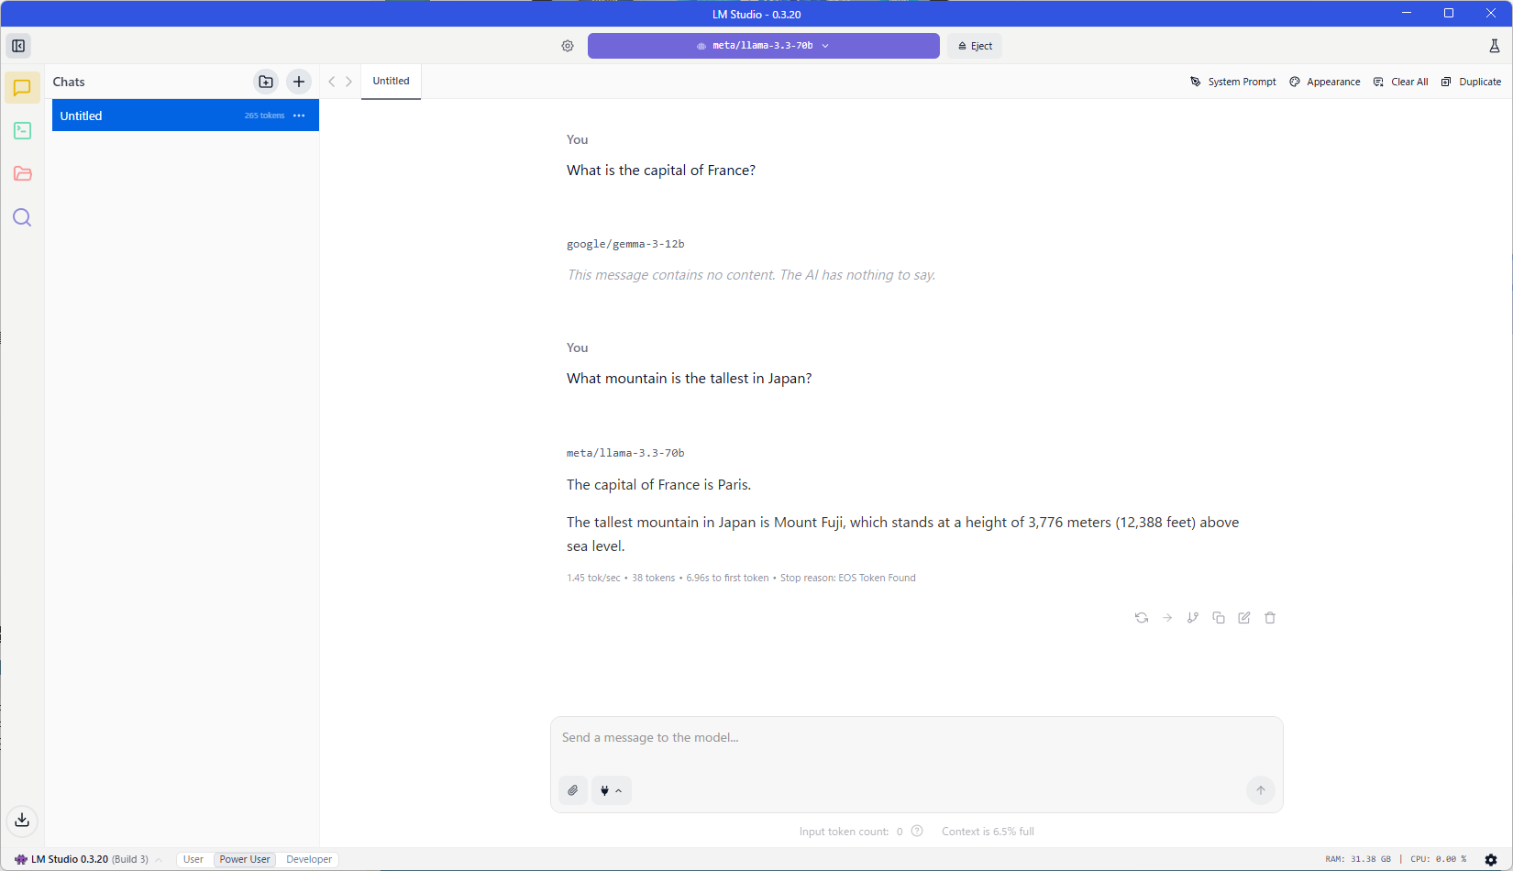Open My Models folder icon
Image resolution: width=1513 pixels, height=871 pixels.
pos(22,174)
